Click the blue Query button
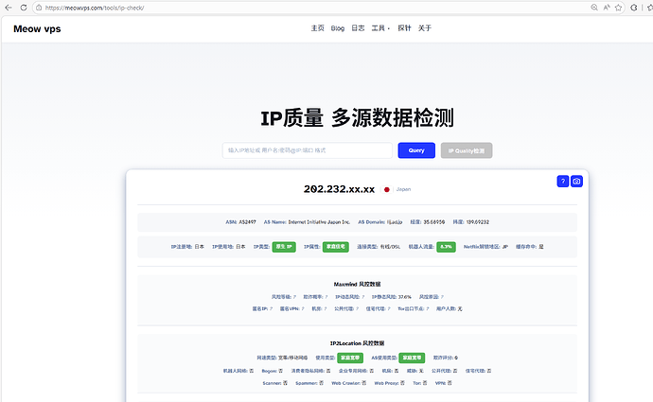Viewport: 653px width, 402px height. pos(416,150)
